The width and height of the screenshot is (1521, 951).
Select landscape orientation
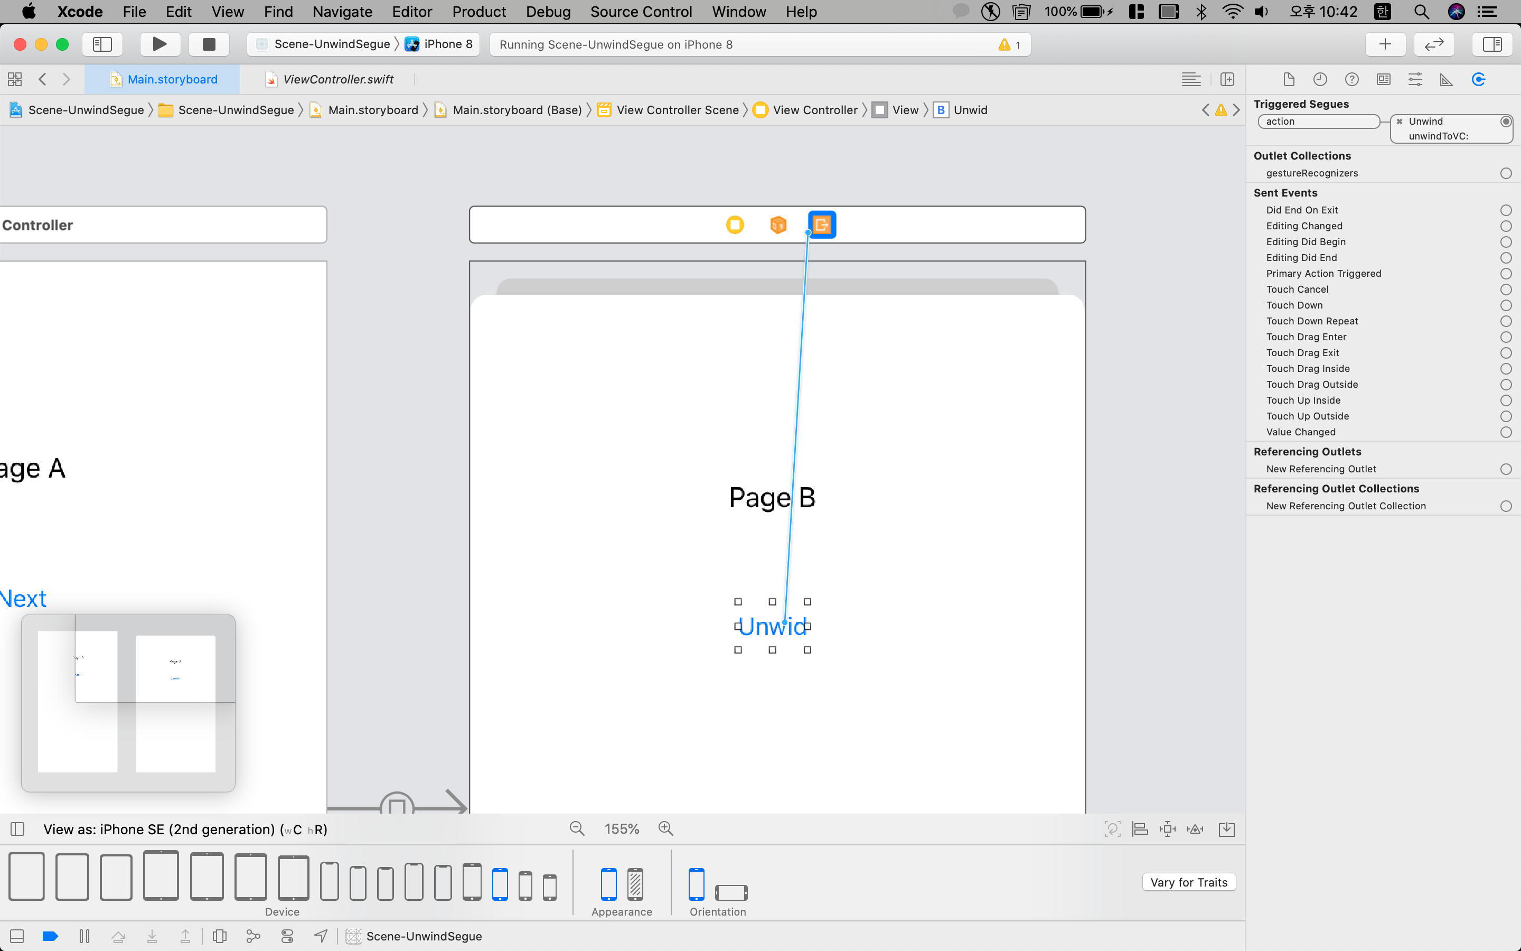[731, 892]
